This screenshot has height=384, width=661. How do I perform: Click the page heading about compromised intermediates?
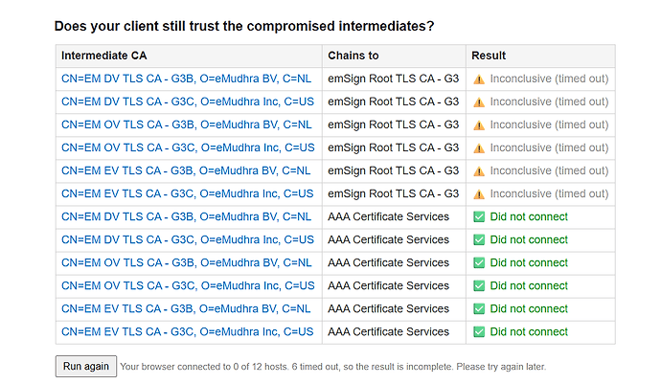click(x=244, y=26)
